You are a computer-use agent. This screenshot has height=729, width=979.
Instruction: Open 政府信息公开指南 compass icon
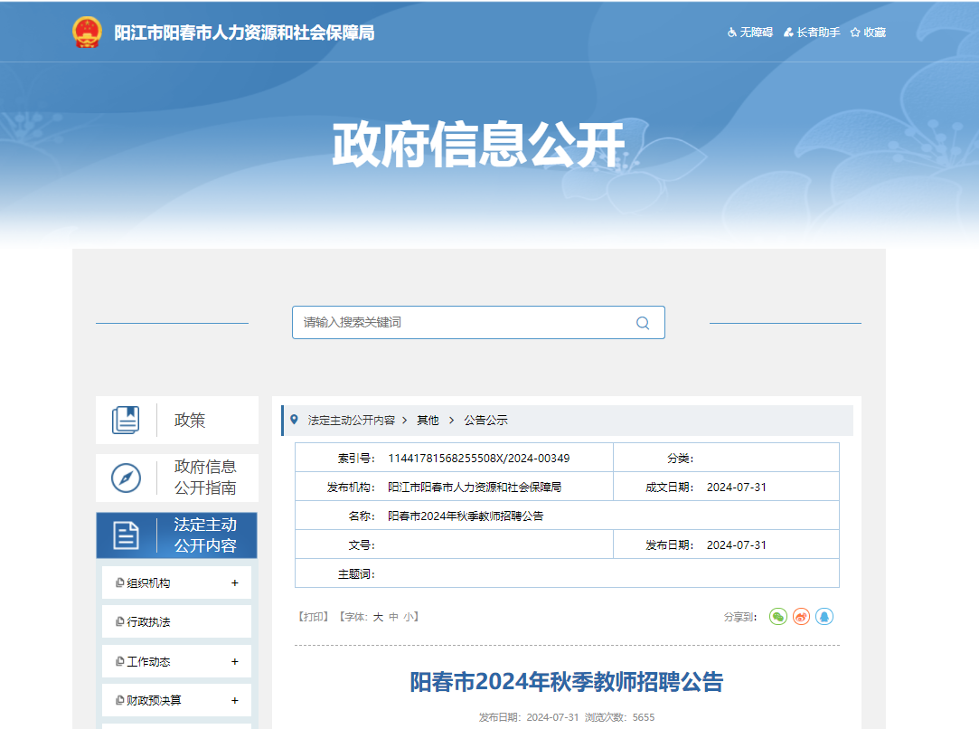click(x=126, y=478)
